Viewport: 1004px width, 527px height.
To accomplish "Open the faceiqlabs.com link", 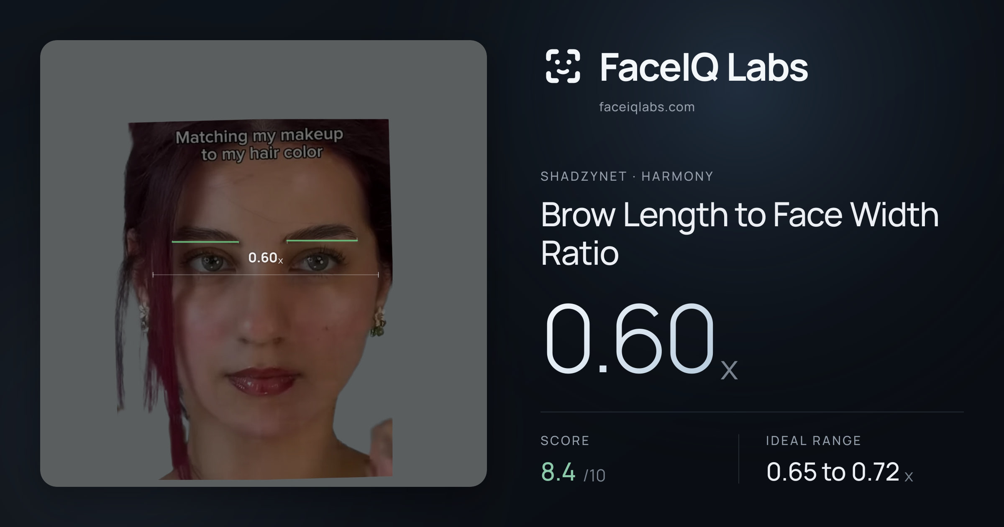I will click(x=647, y=107).
